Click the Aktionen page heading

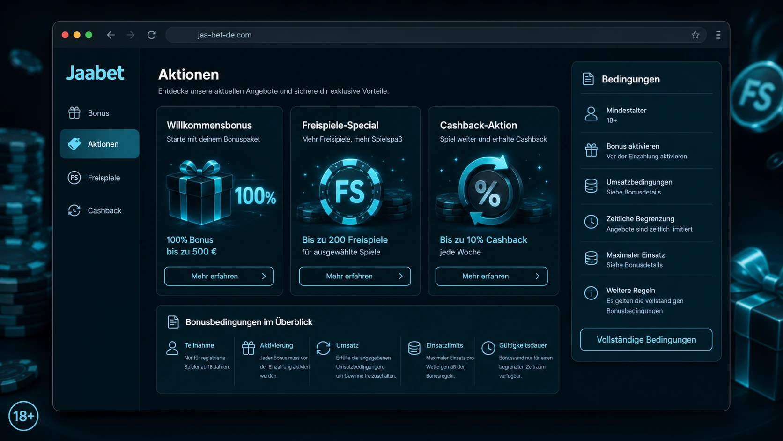tap(188, 74)
